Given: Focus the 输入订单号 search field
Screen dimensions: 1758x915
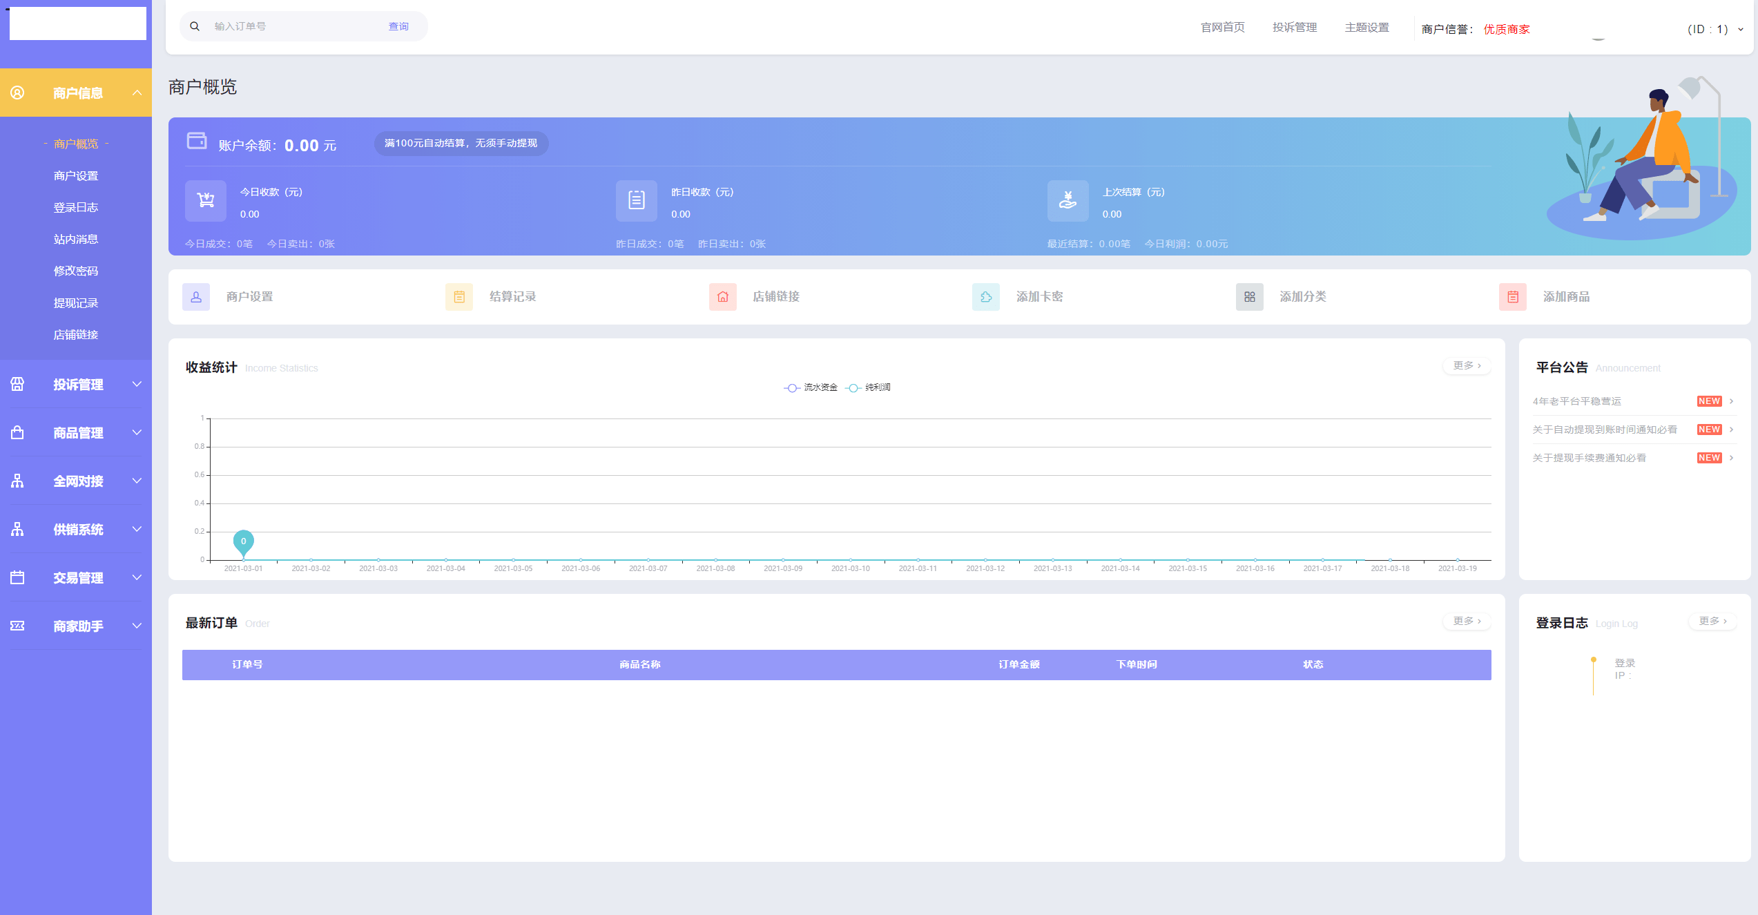Looking at the screenshot, I should coord(297,26).
